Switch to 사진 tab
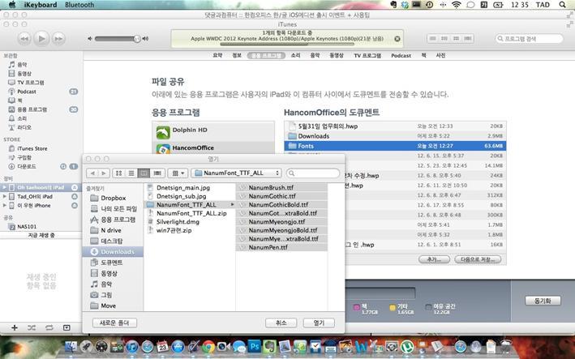Image resolution: width=575 pixels, height=359 pixels. pos(440,55)
